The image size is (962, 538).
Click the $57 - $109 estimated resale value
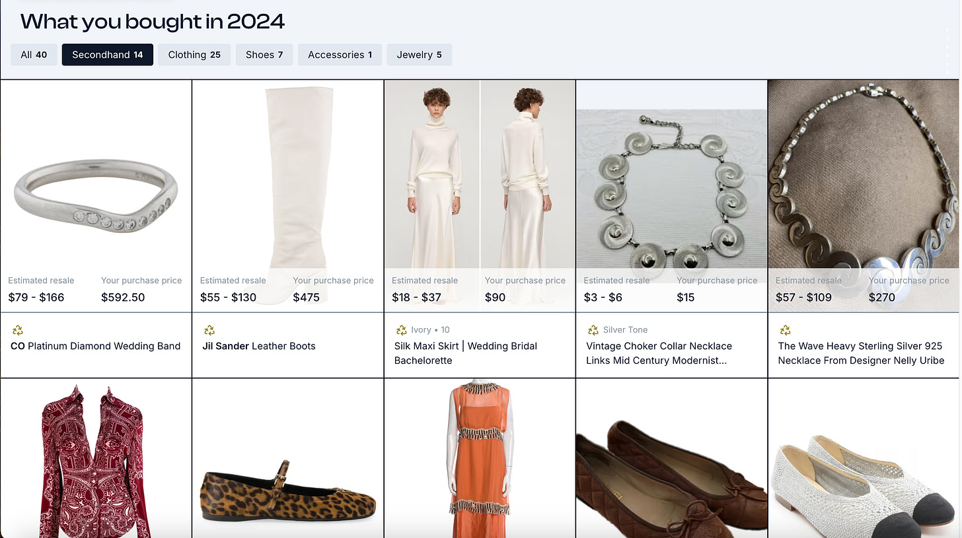(803, 297)
